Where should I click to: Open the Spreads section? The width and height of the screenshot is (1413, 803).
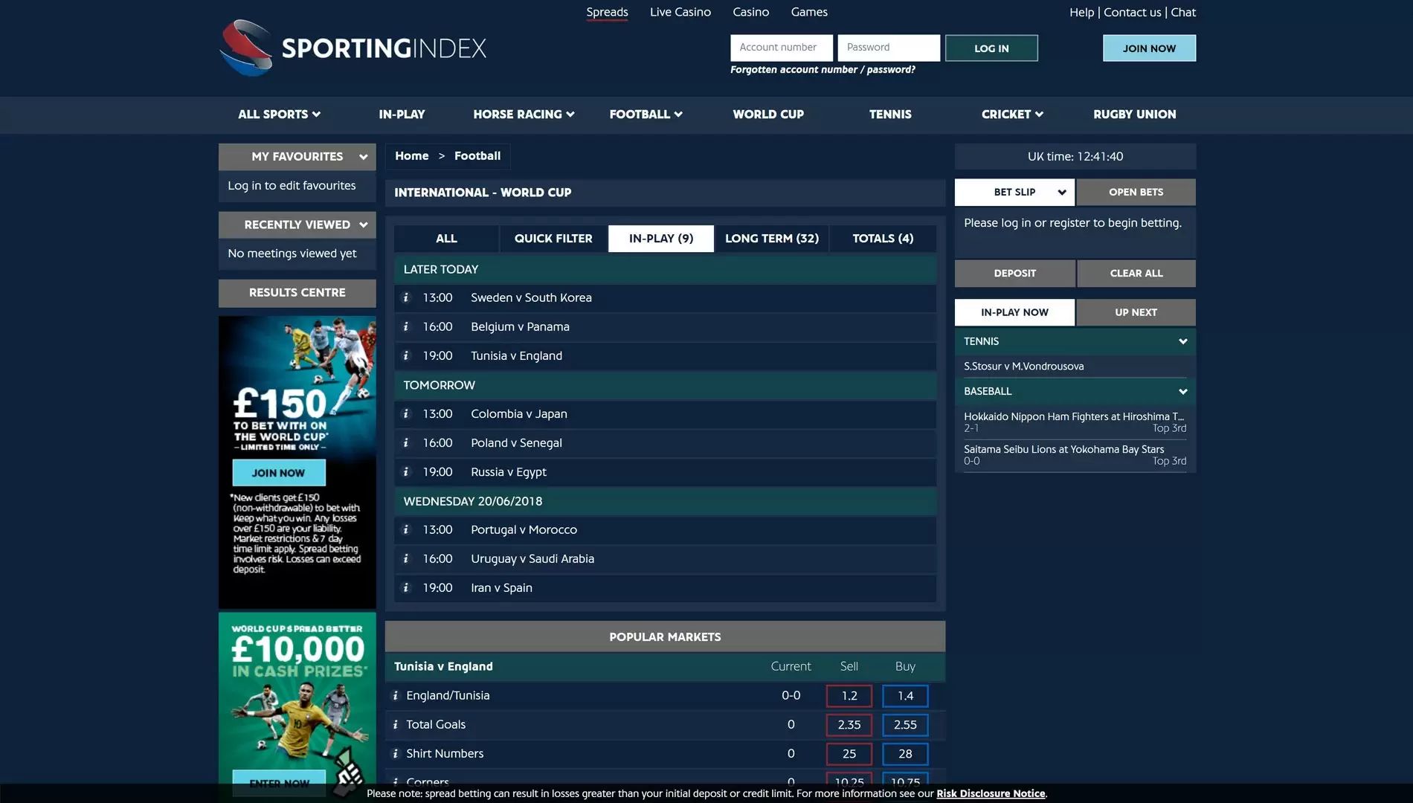coord(607,12)
